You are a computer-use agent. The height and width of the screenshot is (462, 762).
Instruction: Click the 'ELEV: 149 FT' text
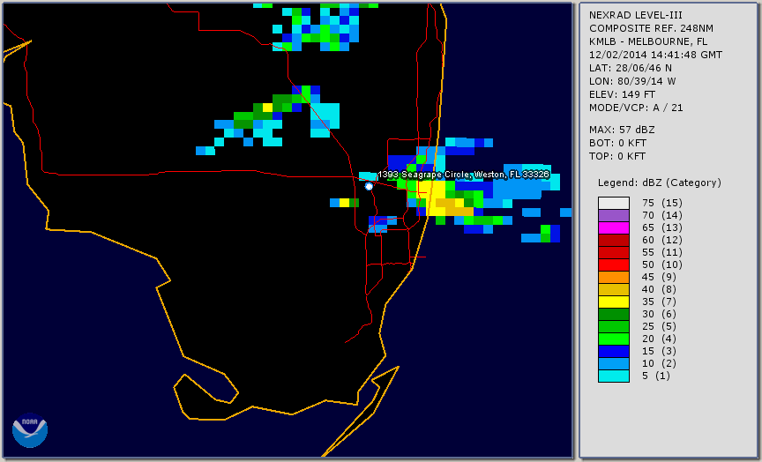pyautogui.click(x=622, y=94)
